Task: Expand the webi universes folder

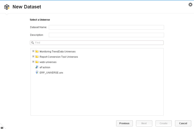Action: coord(33,62)
